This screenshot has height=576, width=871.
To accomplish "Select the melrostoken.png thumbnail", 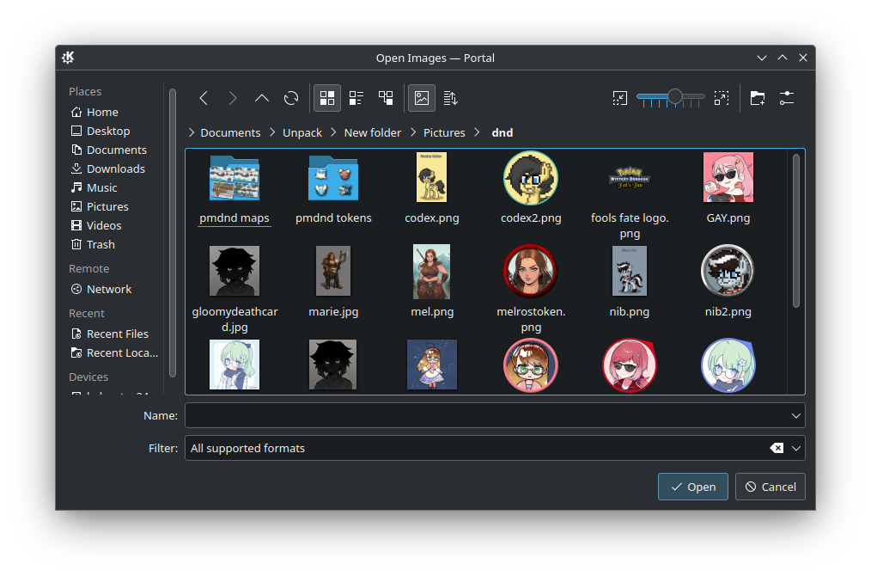I will click(531, 270).
